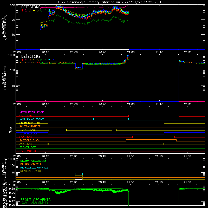Click detector 3 in rear segments legend
Screen dimensions: 208x208
30,60
